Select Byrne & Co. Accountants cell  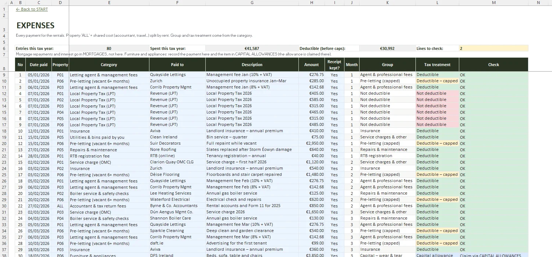[177, 206]
